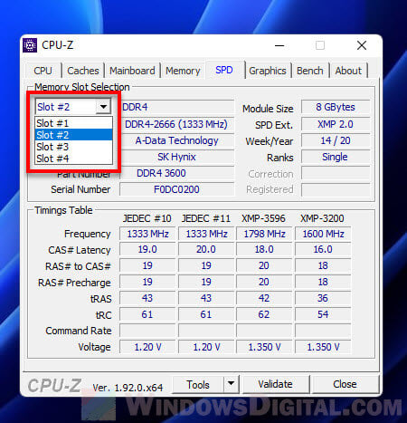Click the DDR4-2666 (1333 MHz) bandwidth field
The height and width of the screenshot is (423, 407).
click(177, 124)
